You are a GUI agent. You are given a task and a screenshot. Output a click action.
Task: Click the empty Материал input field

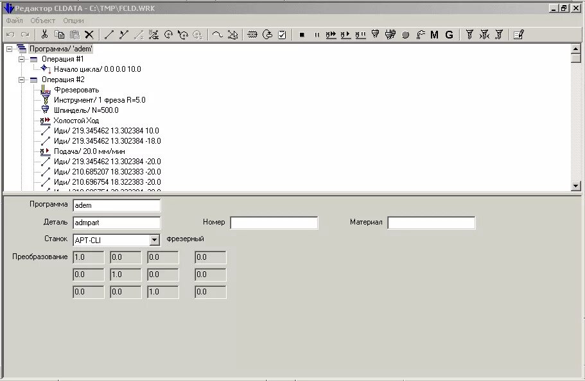(x=432, y=223)
